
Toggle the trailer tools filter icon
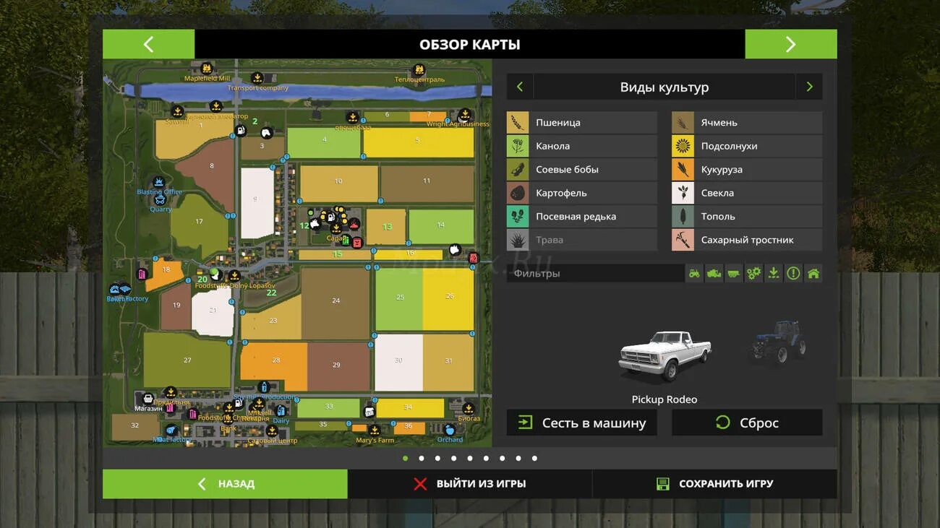[x=734, y=273]
